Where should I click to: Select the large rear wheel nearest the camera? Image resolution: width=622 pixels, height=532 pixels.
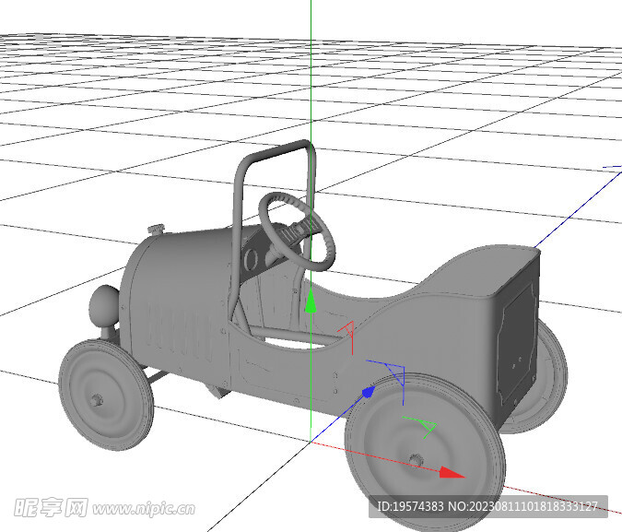pyautogui.click(x=425, y=453)
